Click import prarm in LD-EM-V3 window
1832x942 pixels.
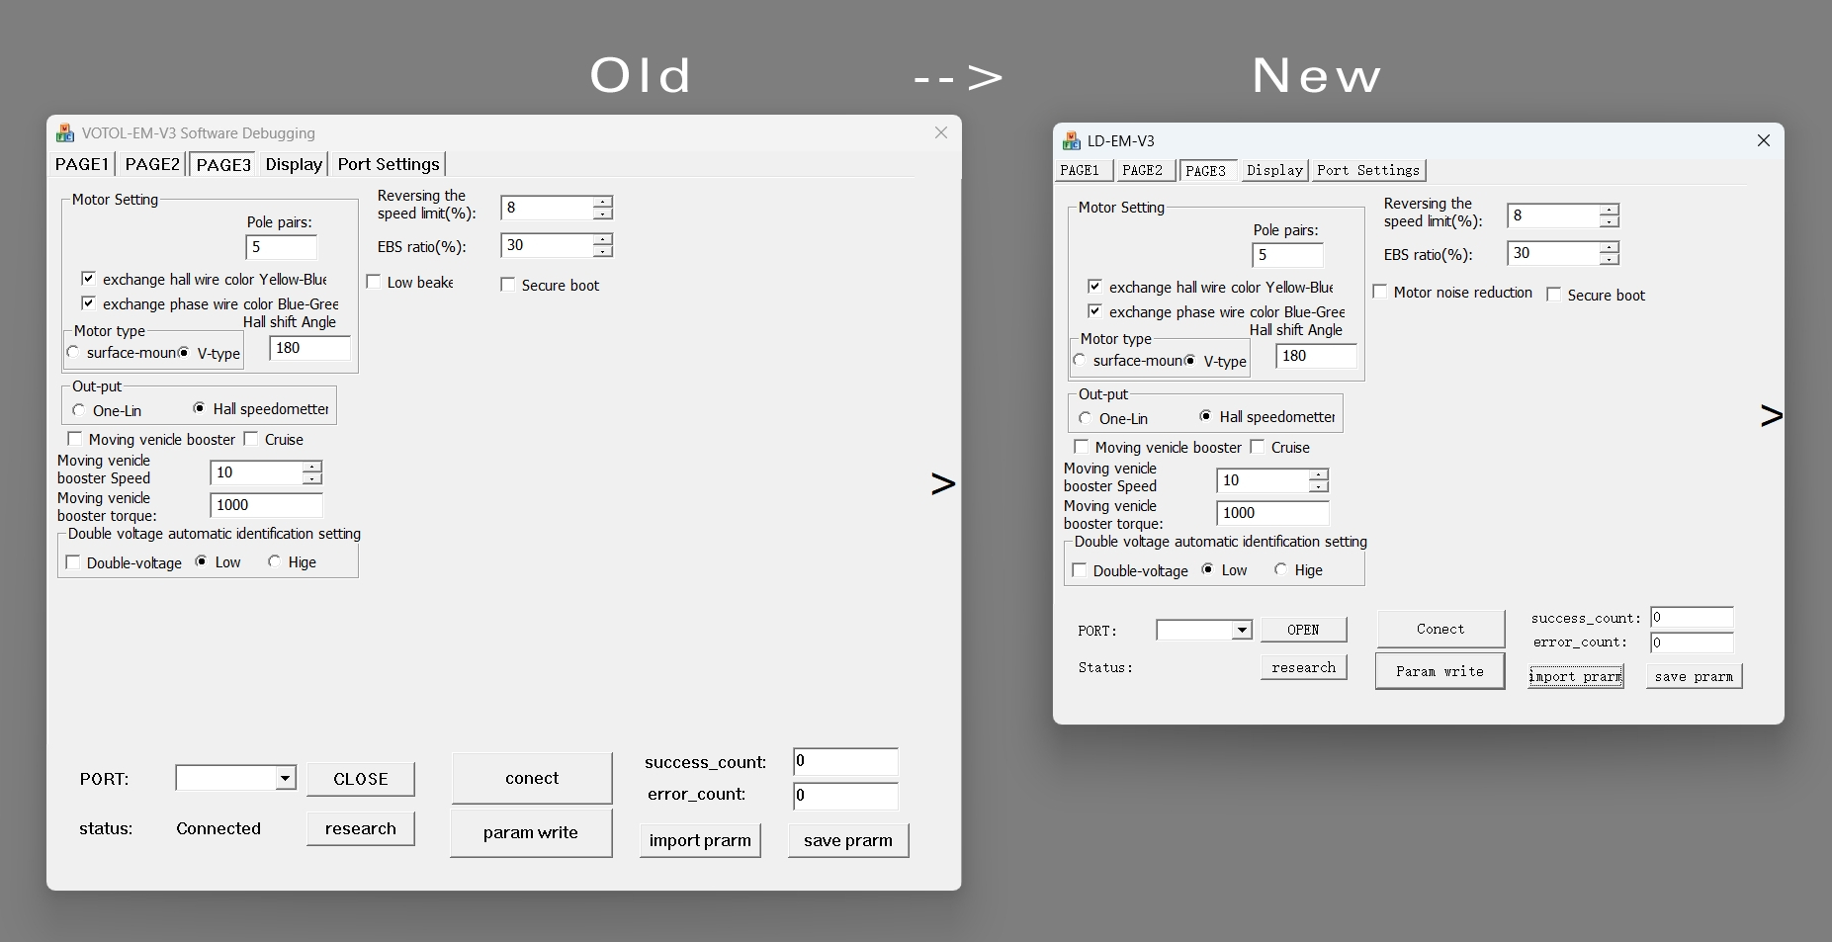1575,676
